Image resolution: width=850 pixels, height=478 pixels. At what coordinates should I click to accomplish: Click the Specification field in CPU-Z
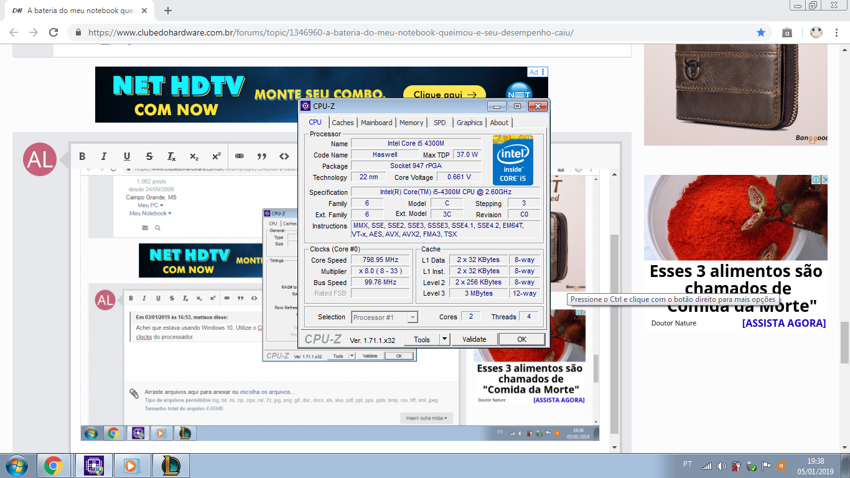click(446, 192)
